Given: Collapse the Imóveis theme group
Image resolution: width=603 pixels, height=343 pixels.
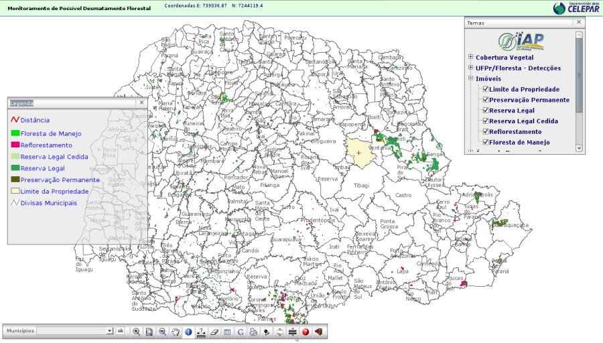Looking at the screenshot, I should (x=471, y=78).
